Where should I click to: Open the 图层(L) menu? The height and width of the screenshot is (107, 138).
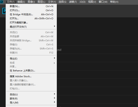pyautogui.click(x=41, y=2)
